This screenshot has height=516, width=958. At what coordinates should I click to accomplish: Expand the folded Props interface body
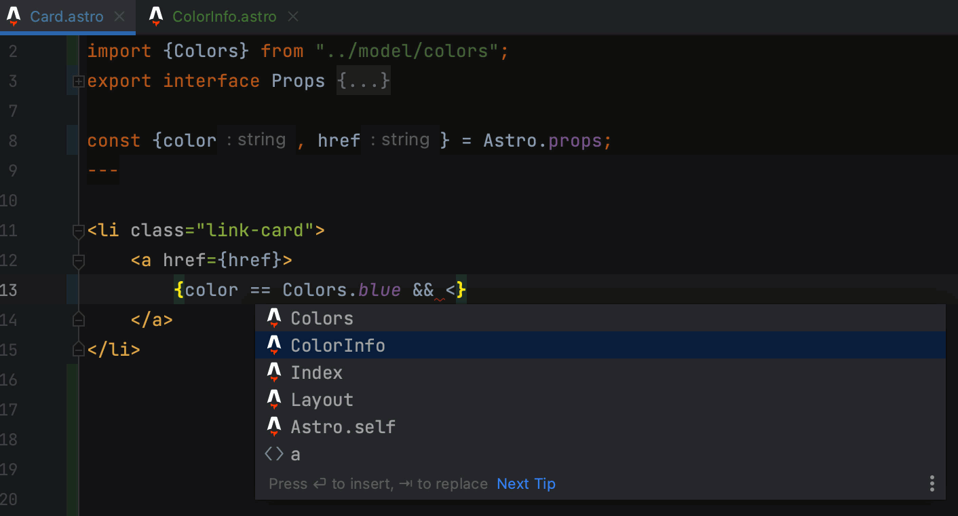79,81
